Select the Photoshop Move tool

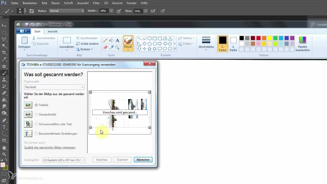[x=4, y=26]
